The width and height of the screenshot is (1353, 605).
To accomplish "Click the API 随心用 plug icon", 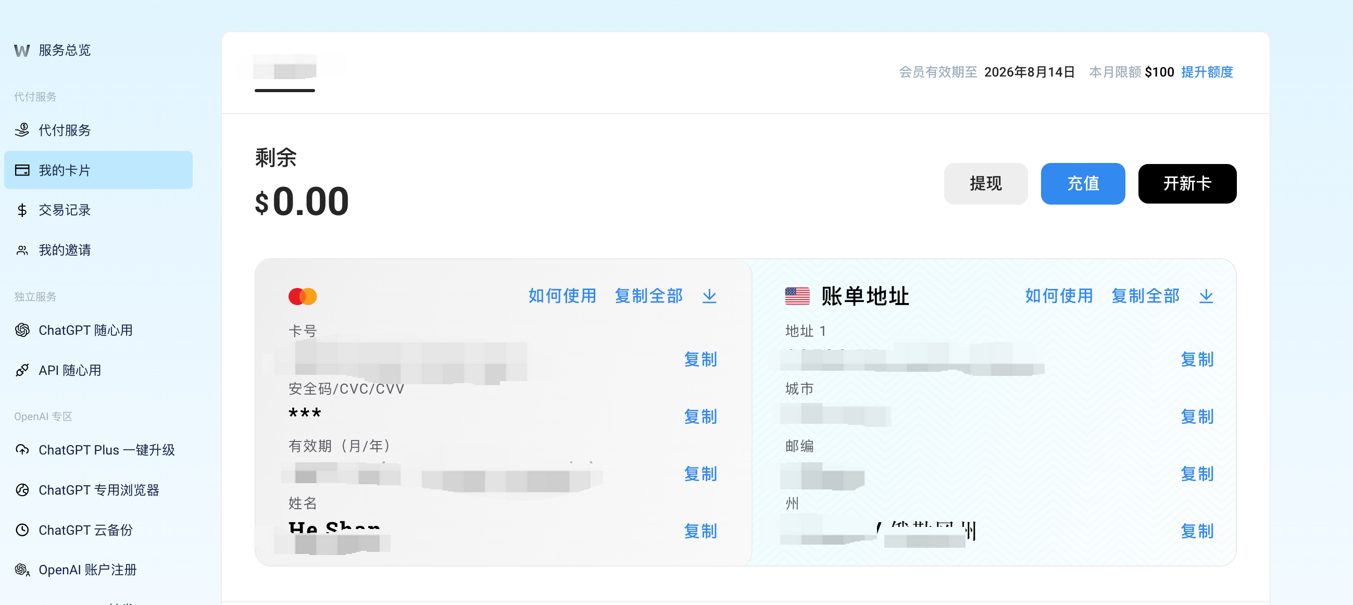I will point(22,370).
